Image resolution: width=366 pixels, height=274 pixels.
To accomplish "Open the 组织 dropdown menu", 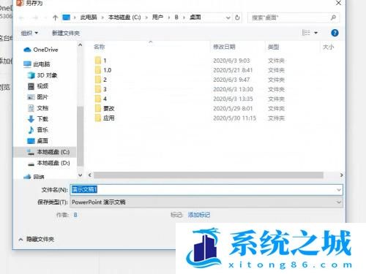I will [29, 33].
